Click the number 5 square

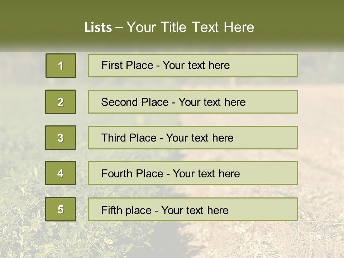coord(61,209)
